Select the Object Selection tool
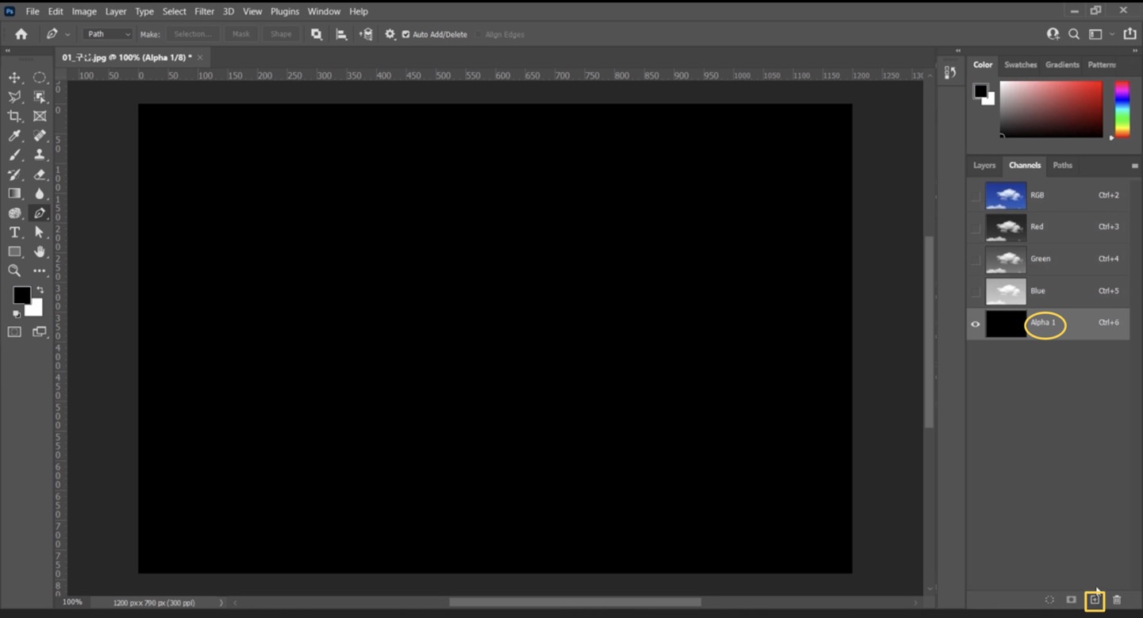Viewport: 1143px width, 618px height. (40, 97)
